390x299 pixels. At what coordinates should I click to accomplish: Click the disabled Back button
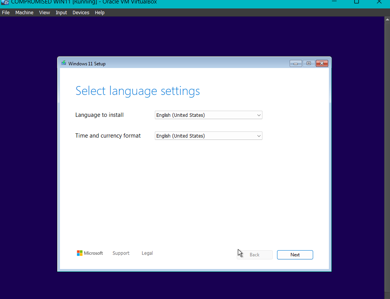pos(254,255)
